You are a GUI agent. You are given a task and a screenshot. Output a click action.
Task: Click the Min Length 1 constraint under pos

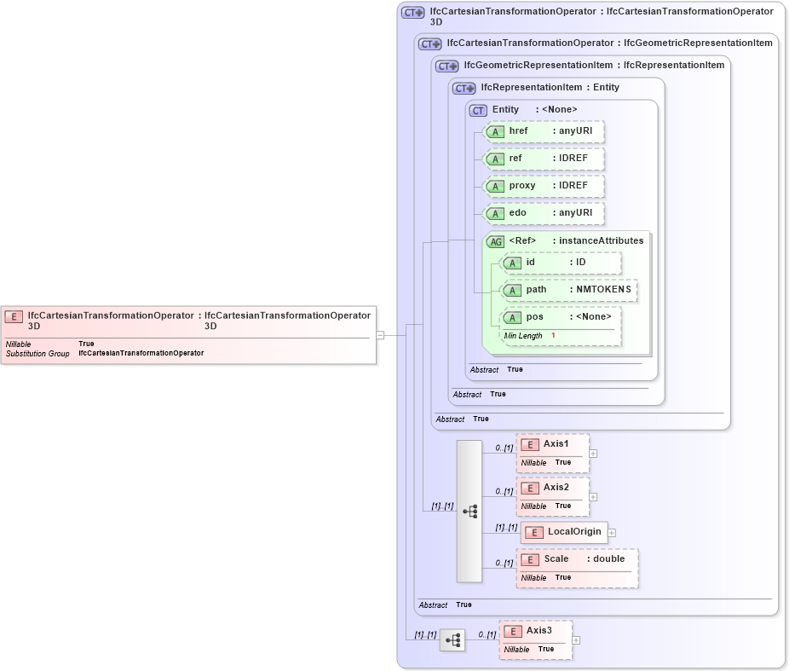(527, 336)
